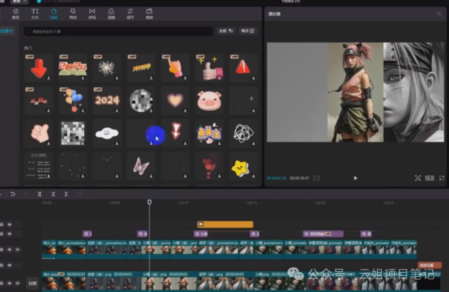Click the 商店 store button
Screen dimensions: 449x292
click(x=248, y=31)
